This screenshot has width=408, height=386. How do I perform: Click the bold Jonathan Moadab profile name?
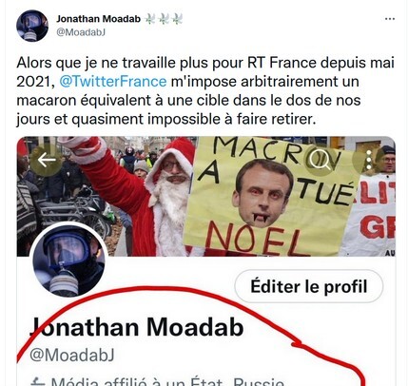(137, 326)
